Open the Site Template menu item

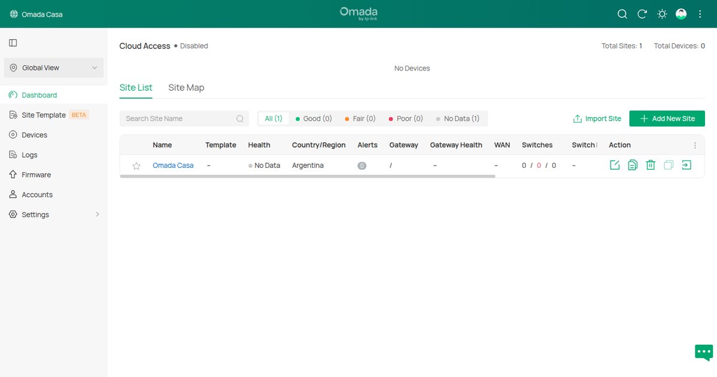pos(44,115)
